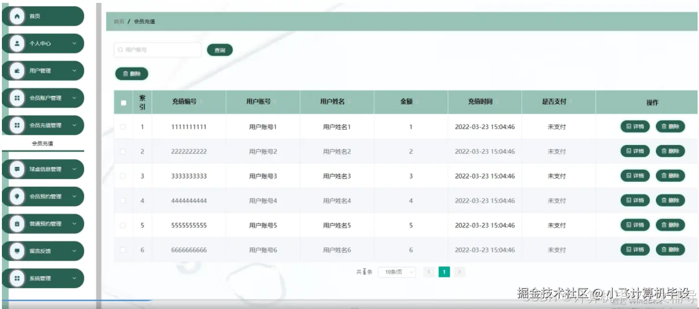Image resolution: width=699 pixels, height=309 pixels.
Task: Check the select-all checkbox in table header
Action: (123, 102)
